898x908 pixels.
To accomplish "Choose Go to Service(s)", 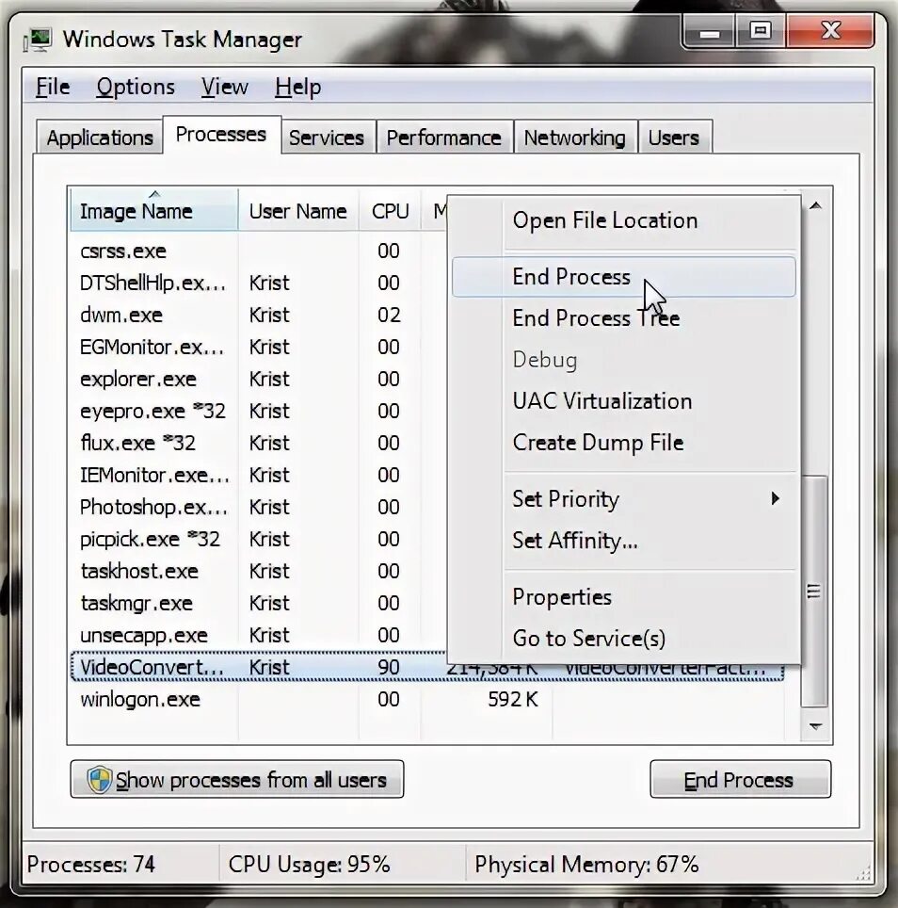I will 624,639.
